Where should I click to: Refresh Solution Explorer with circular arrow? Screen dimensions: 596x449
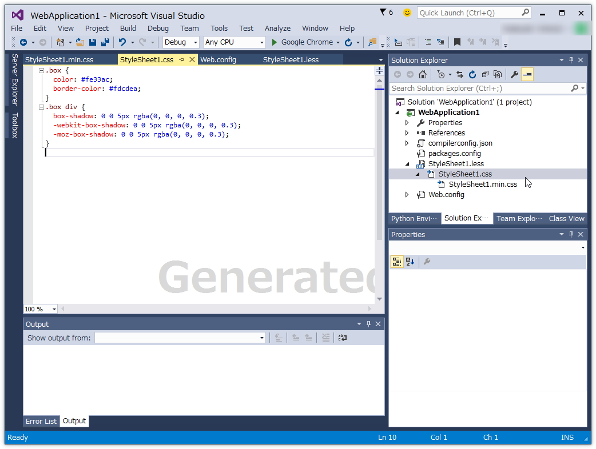click(x=472, y=74)
